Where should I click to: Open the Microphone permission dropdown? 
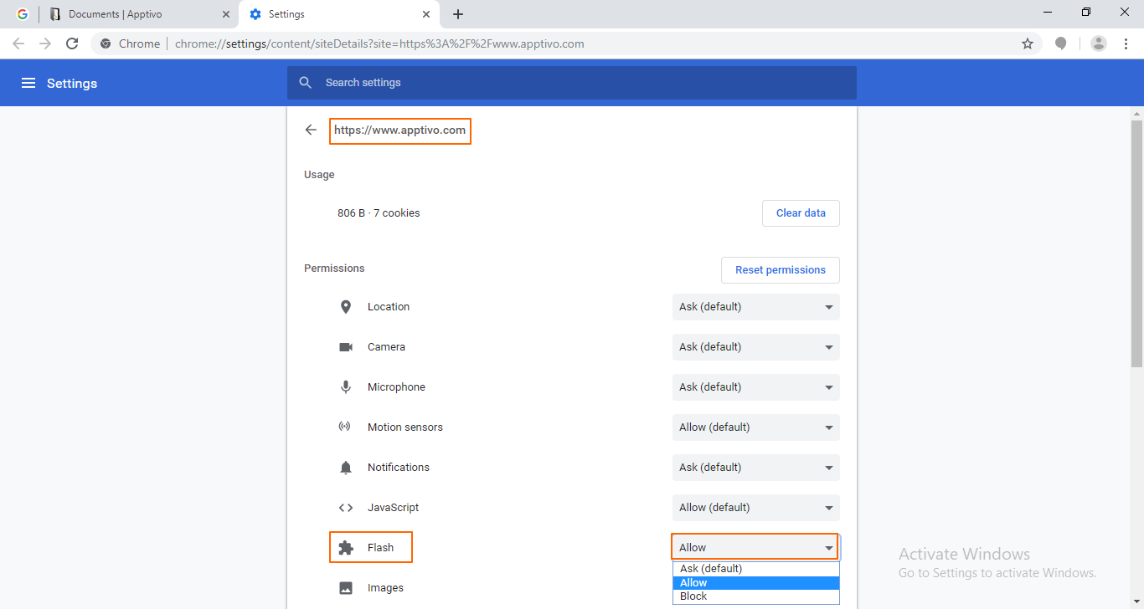pyautogui.click(x=755, y=387)
